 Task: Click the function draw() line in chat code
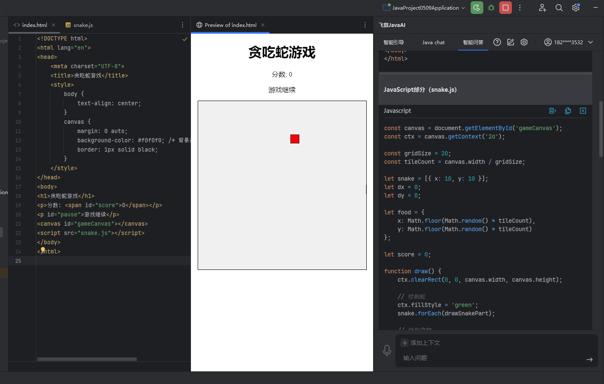click(413, 271)
